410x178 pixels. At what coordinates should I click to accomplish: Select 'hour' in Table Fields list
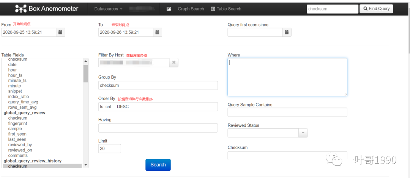click(12, 70)
